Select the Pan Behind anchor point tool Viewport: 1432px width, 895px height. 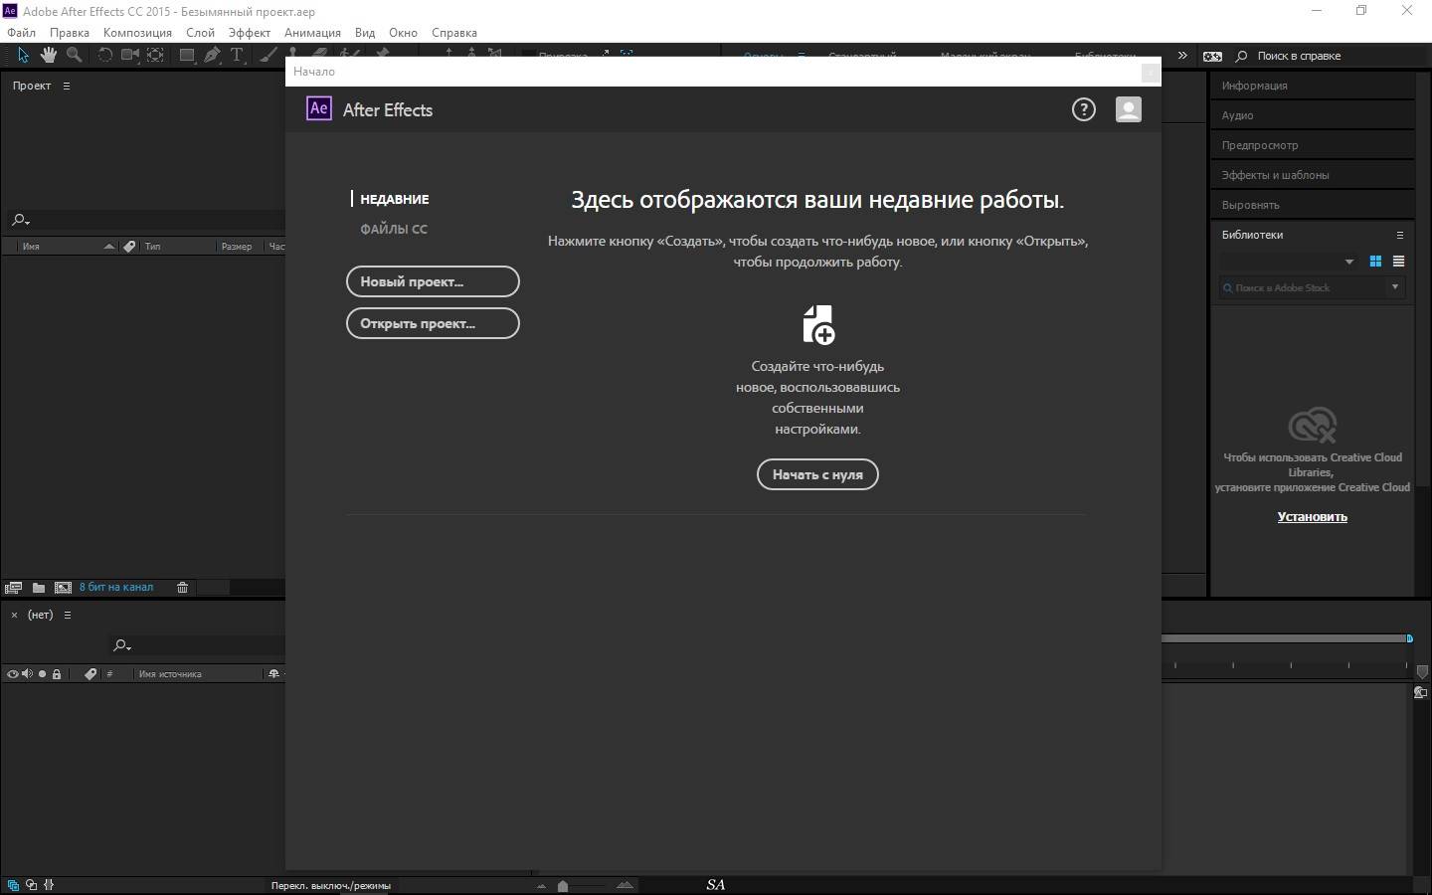pos(155,55)
